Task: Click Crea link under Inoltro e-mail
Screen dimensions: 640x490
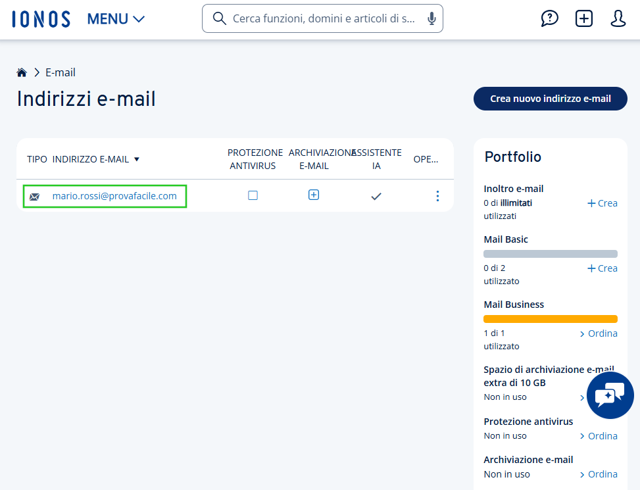Action: coord(602,203)
